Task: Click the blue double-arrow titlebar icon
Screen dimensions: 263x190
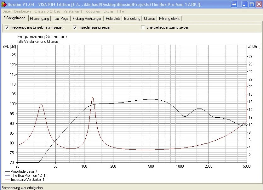Action: coord(233,4)
